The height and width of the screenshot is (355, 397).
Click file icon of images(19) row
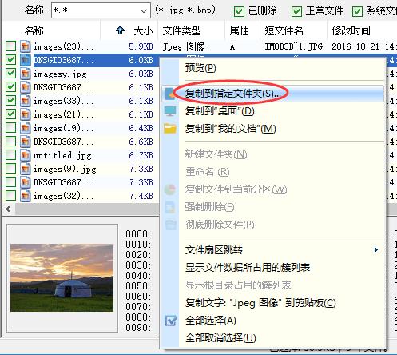(25, 128)
